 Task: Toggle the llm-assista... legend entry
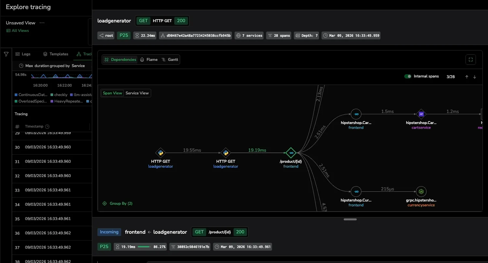pyautogui.click(x=81, y=95)
